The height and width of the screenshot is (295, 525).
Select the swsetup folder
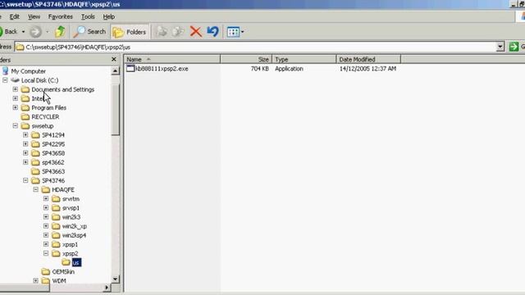[43, 125]
